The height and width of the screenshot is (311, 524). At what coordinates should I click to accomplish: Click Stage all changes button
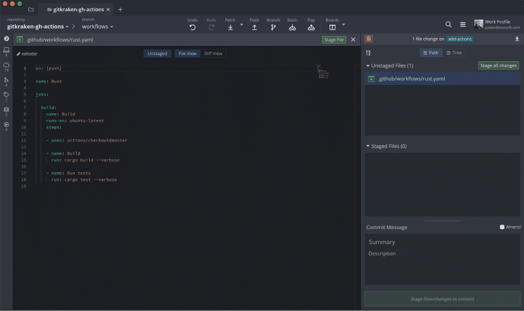(498, 65)
